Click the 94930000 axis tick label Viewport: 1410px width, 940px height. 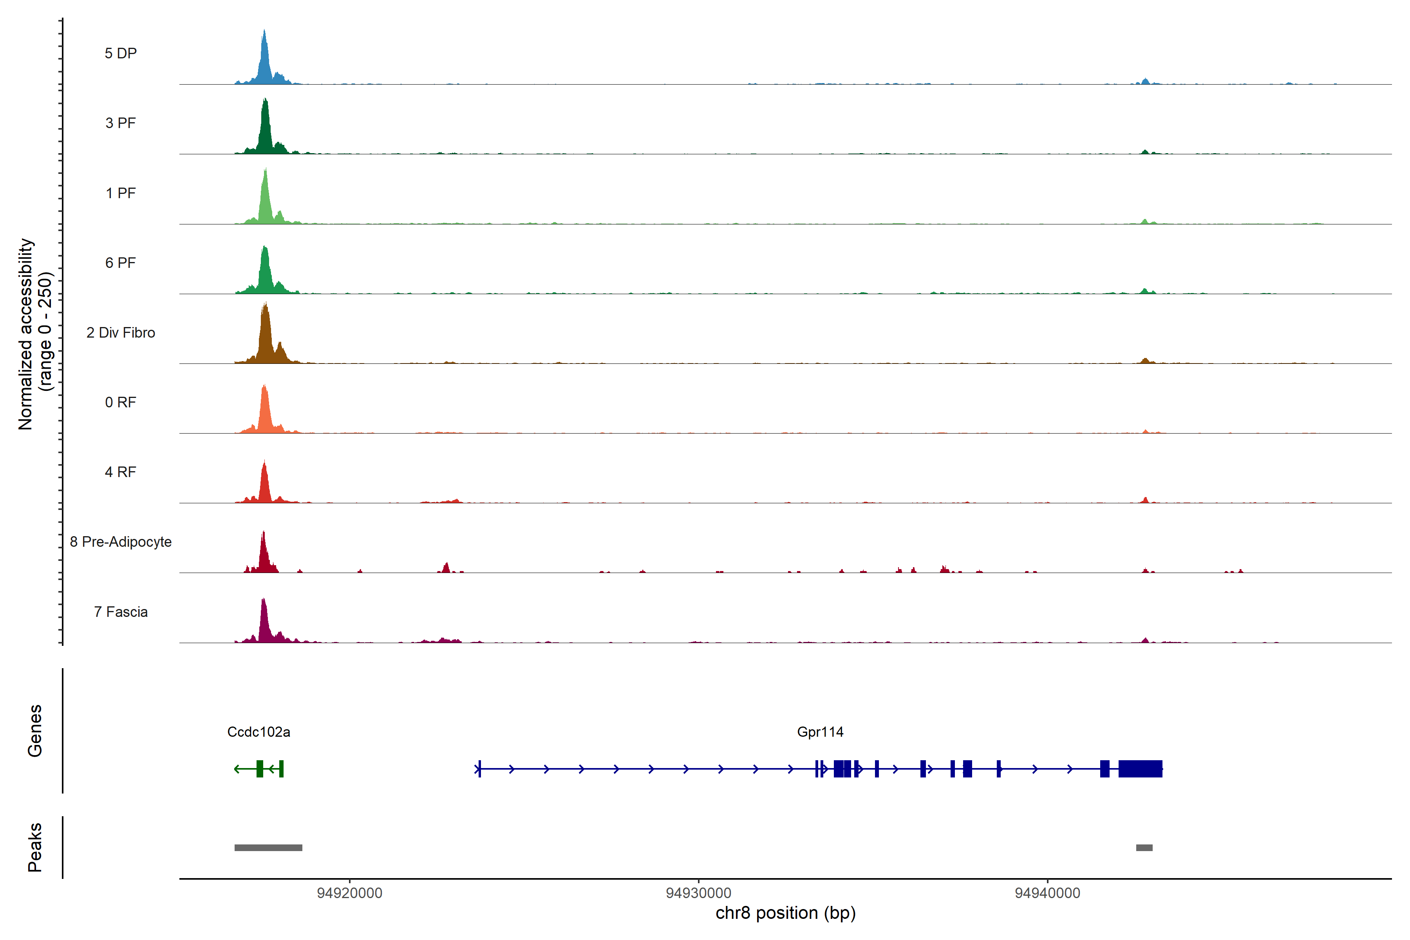pyautogui.click(x=698, y=893)
